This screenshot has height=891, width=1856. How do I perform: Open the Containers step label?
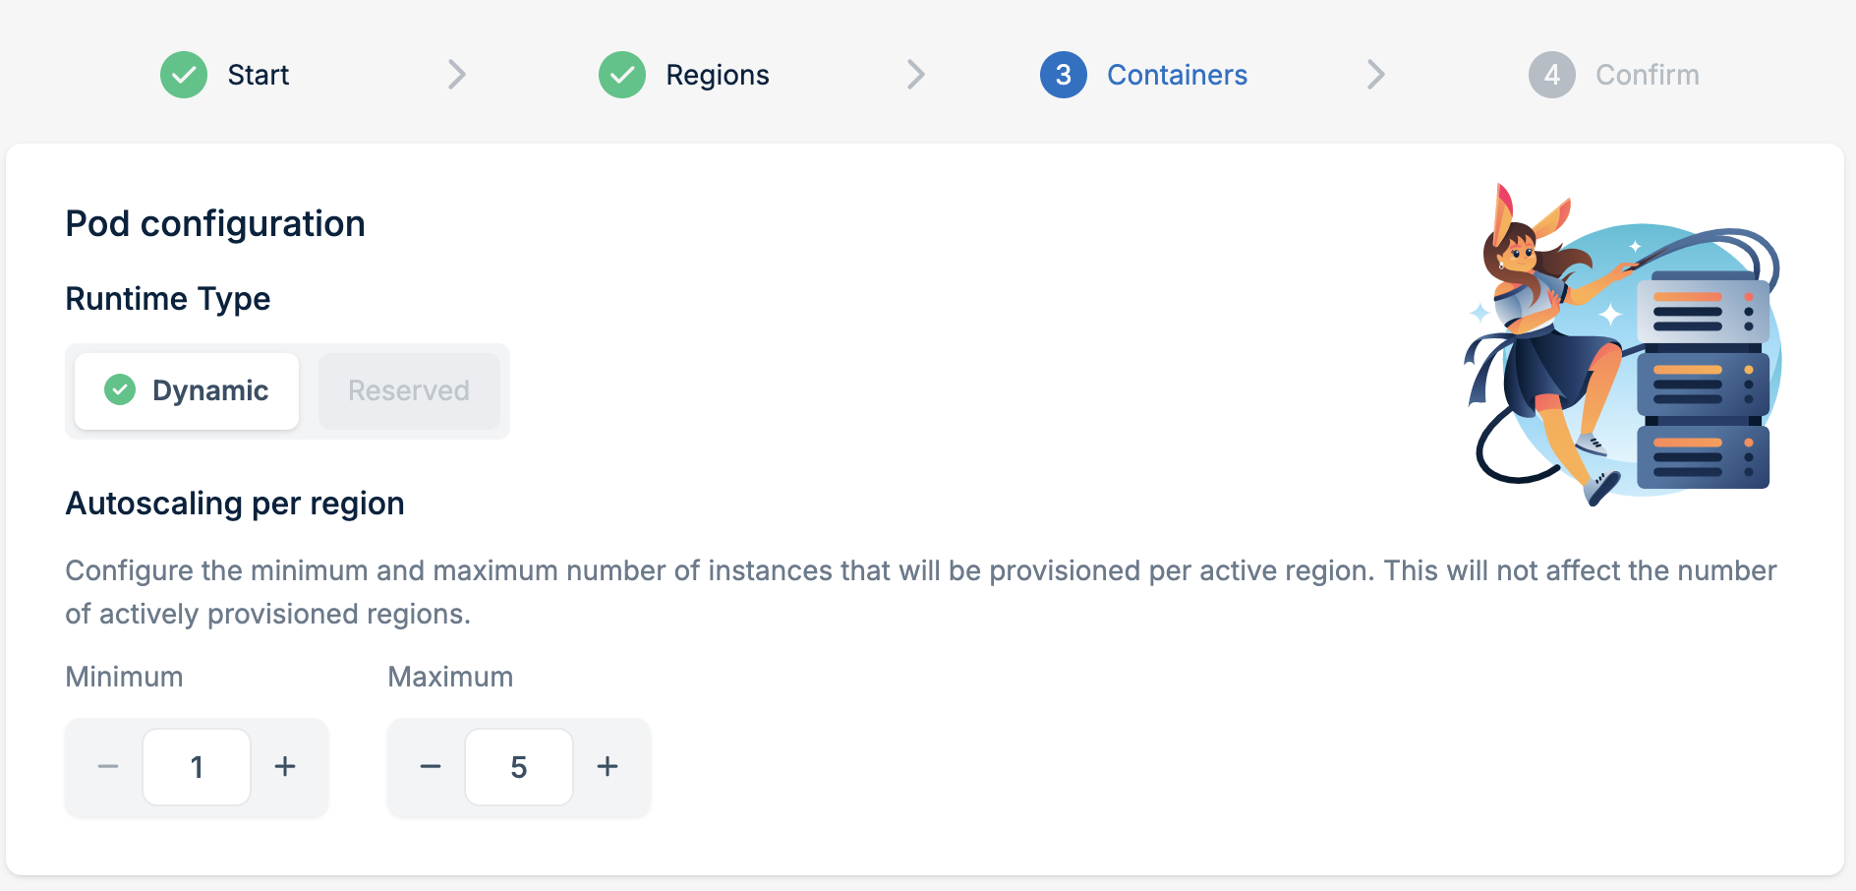pos(1177,75)
